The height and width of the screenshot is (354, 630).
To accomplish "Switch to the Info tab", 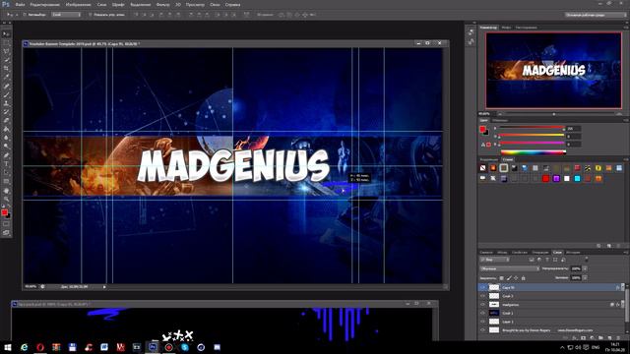I will coord(506,28).
